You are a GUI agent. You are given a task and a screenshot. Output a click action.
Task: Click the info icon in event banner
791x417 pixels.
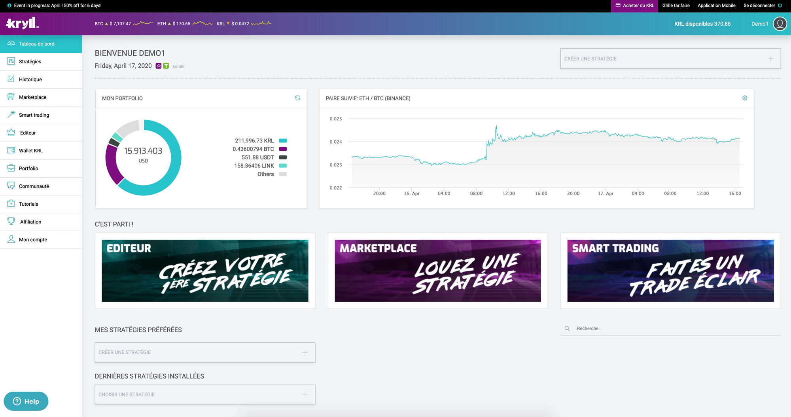point(9,6)
